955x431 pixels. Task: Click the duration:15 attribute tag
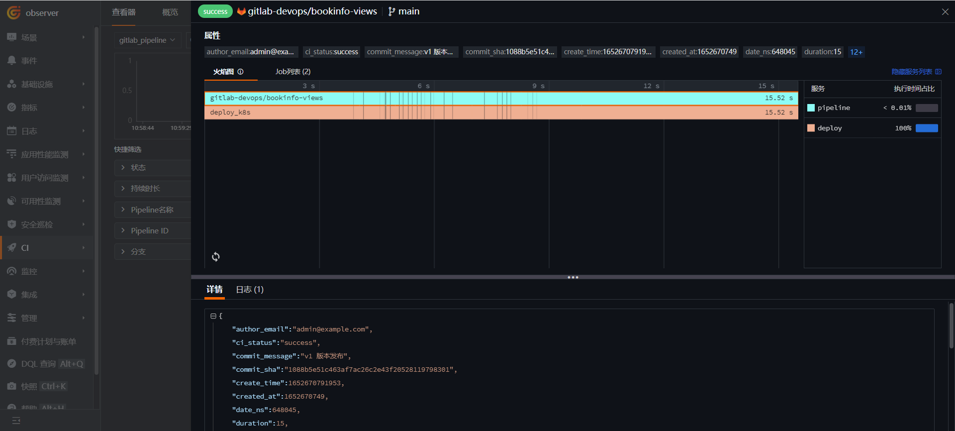[x=823, y=52]
